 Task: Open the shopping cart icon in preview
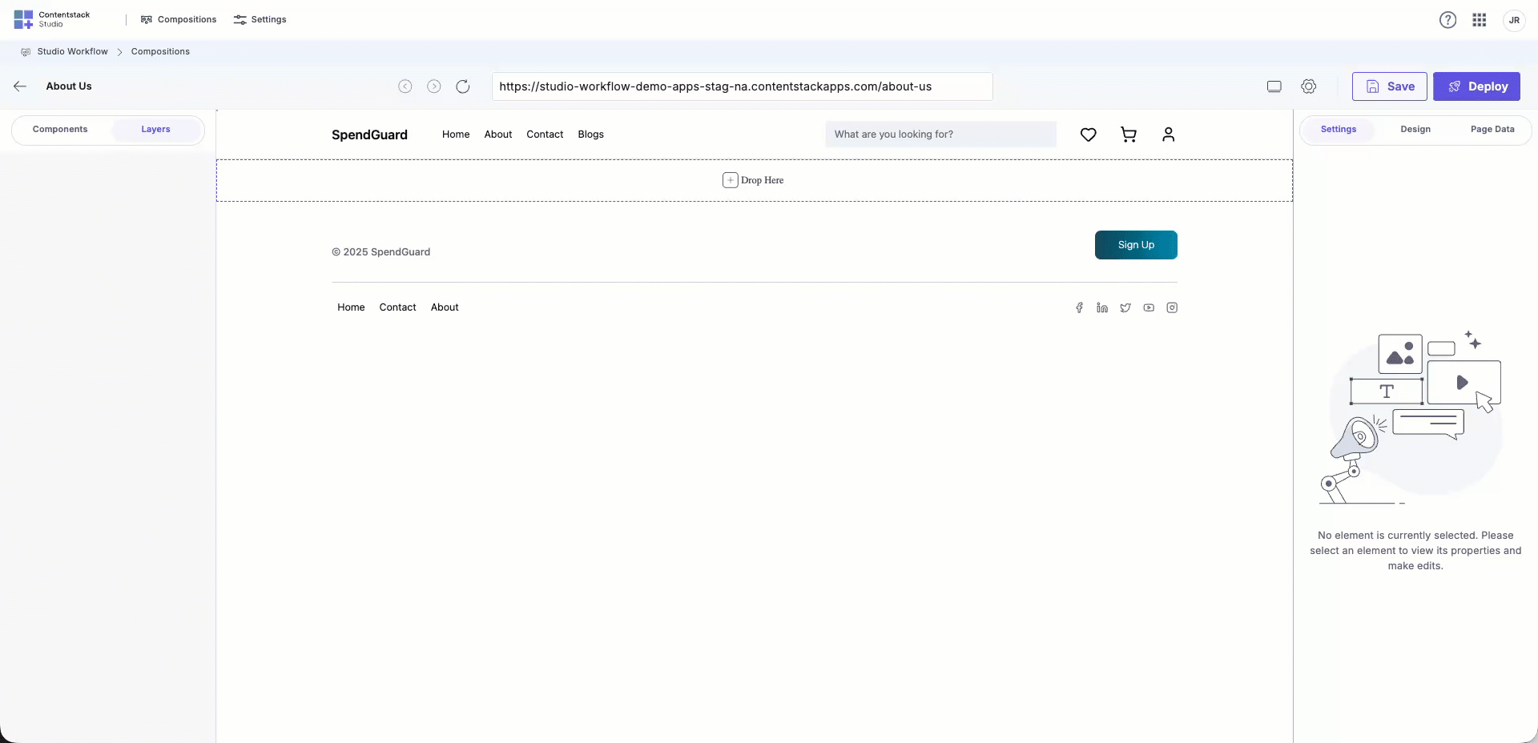pyautogui.click(x=1128, y=135)
